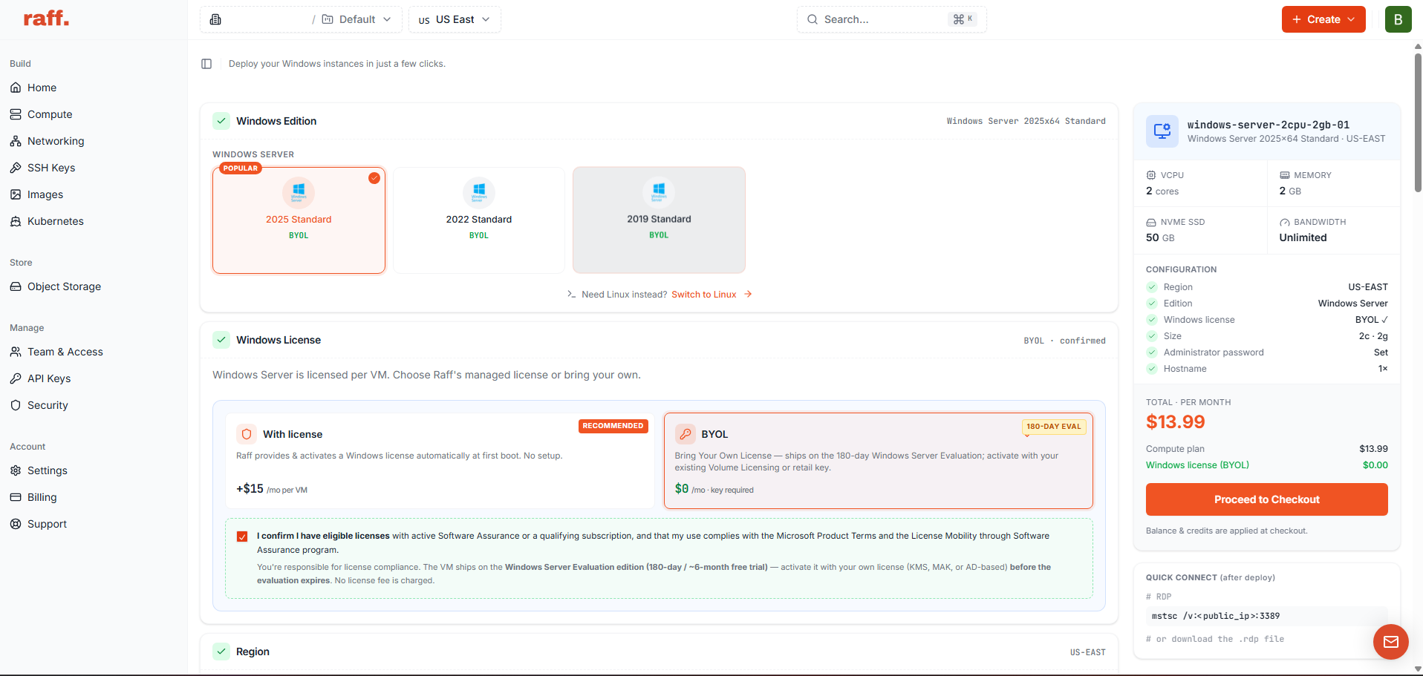Click the NVME SSD drive icon
Screen dimensions: 1423x676
(x=1151, y=222)
